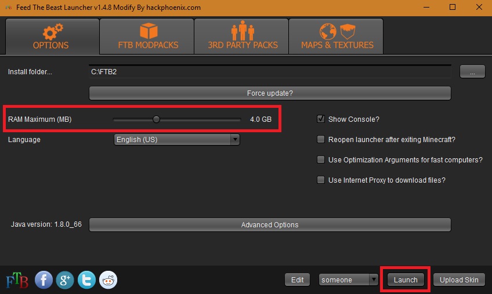Open Advanced Options
This screenshot has width=492, height=294.
270,224
